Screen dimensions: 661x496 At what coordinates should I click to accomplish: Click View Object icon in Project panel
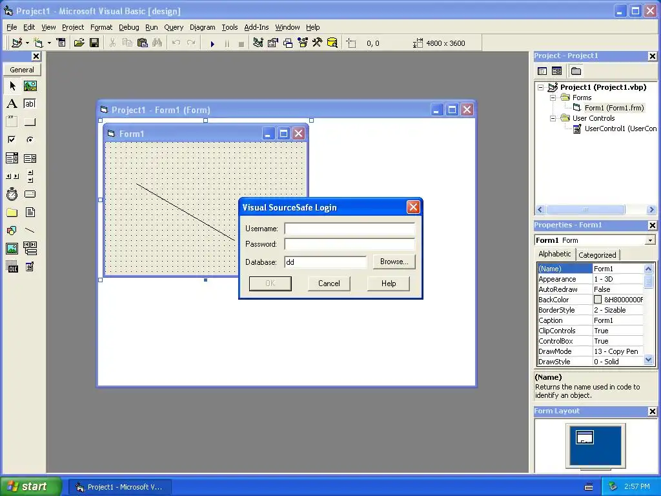tap(557, 71)
